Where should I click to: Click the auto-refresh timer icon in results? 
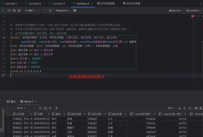(45, 108)
